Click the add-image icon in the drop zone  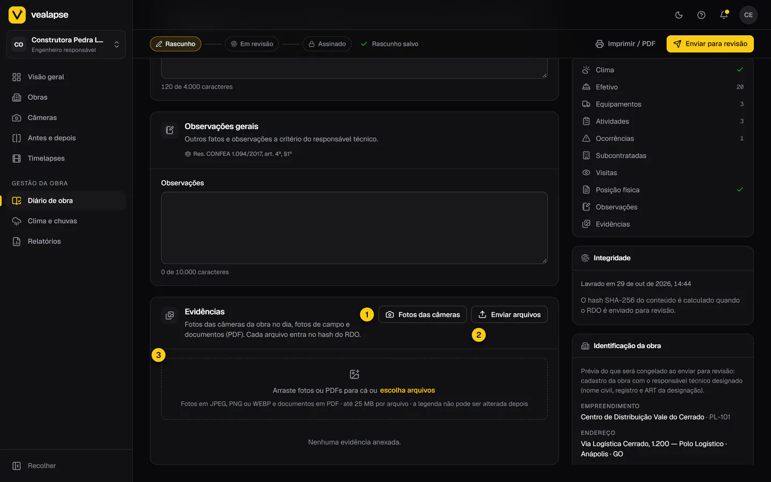tap(354, 374)
